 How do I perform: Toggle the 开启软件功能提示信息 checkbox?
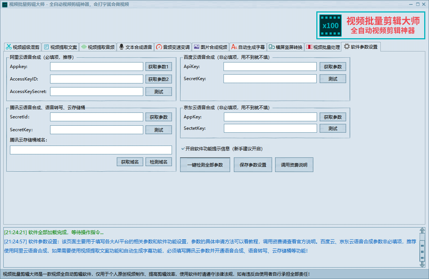183,149
